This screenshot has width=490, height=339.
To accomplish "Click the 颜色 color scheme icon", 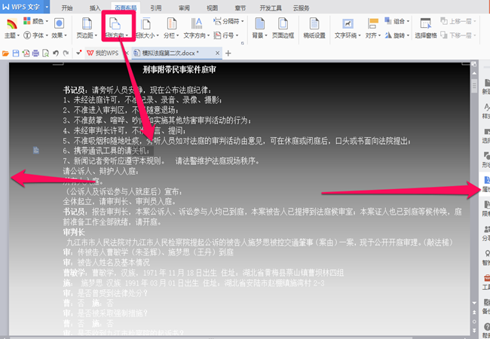I will pyautogui.click(x=27, y=21).
